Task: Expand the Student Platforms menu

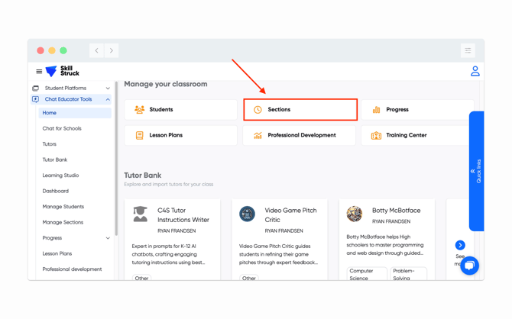Action: (108, 89)
